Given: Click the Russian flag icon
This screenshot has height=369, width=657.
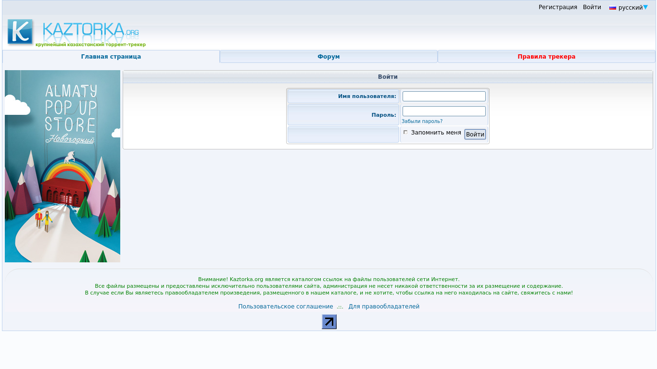Looking at the screenshot, I should pos(613,8).
